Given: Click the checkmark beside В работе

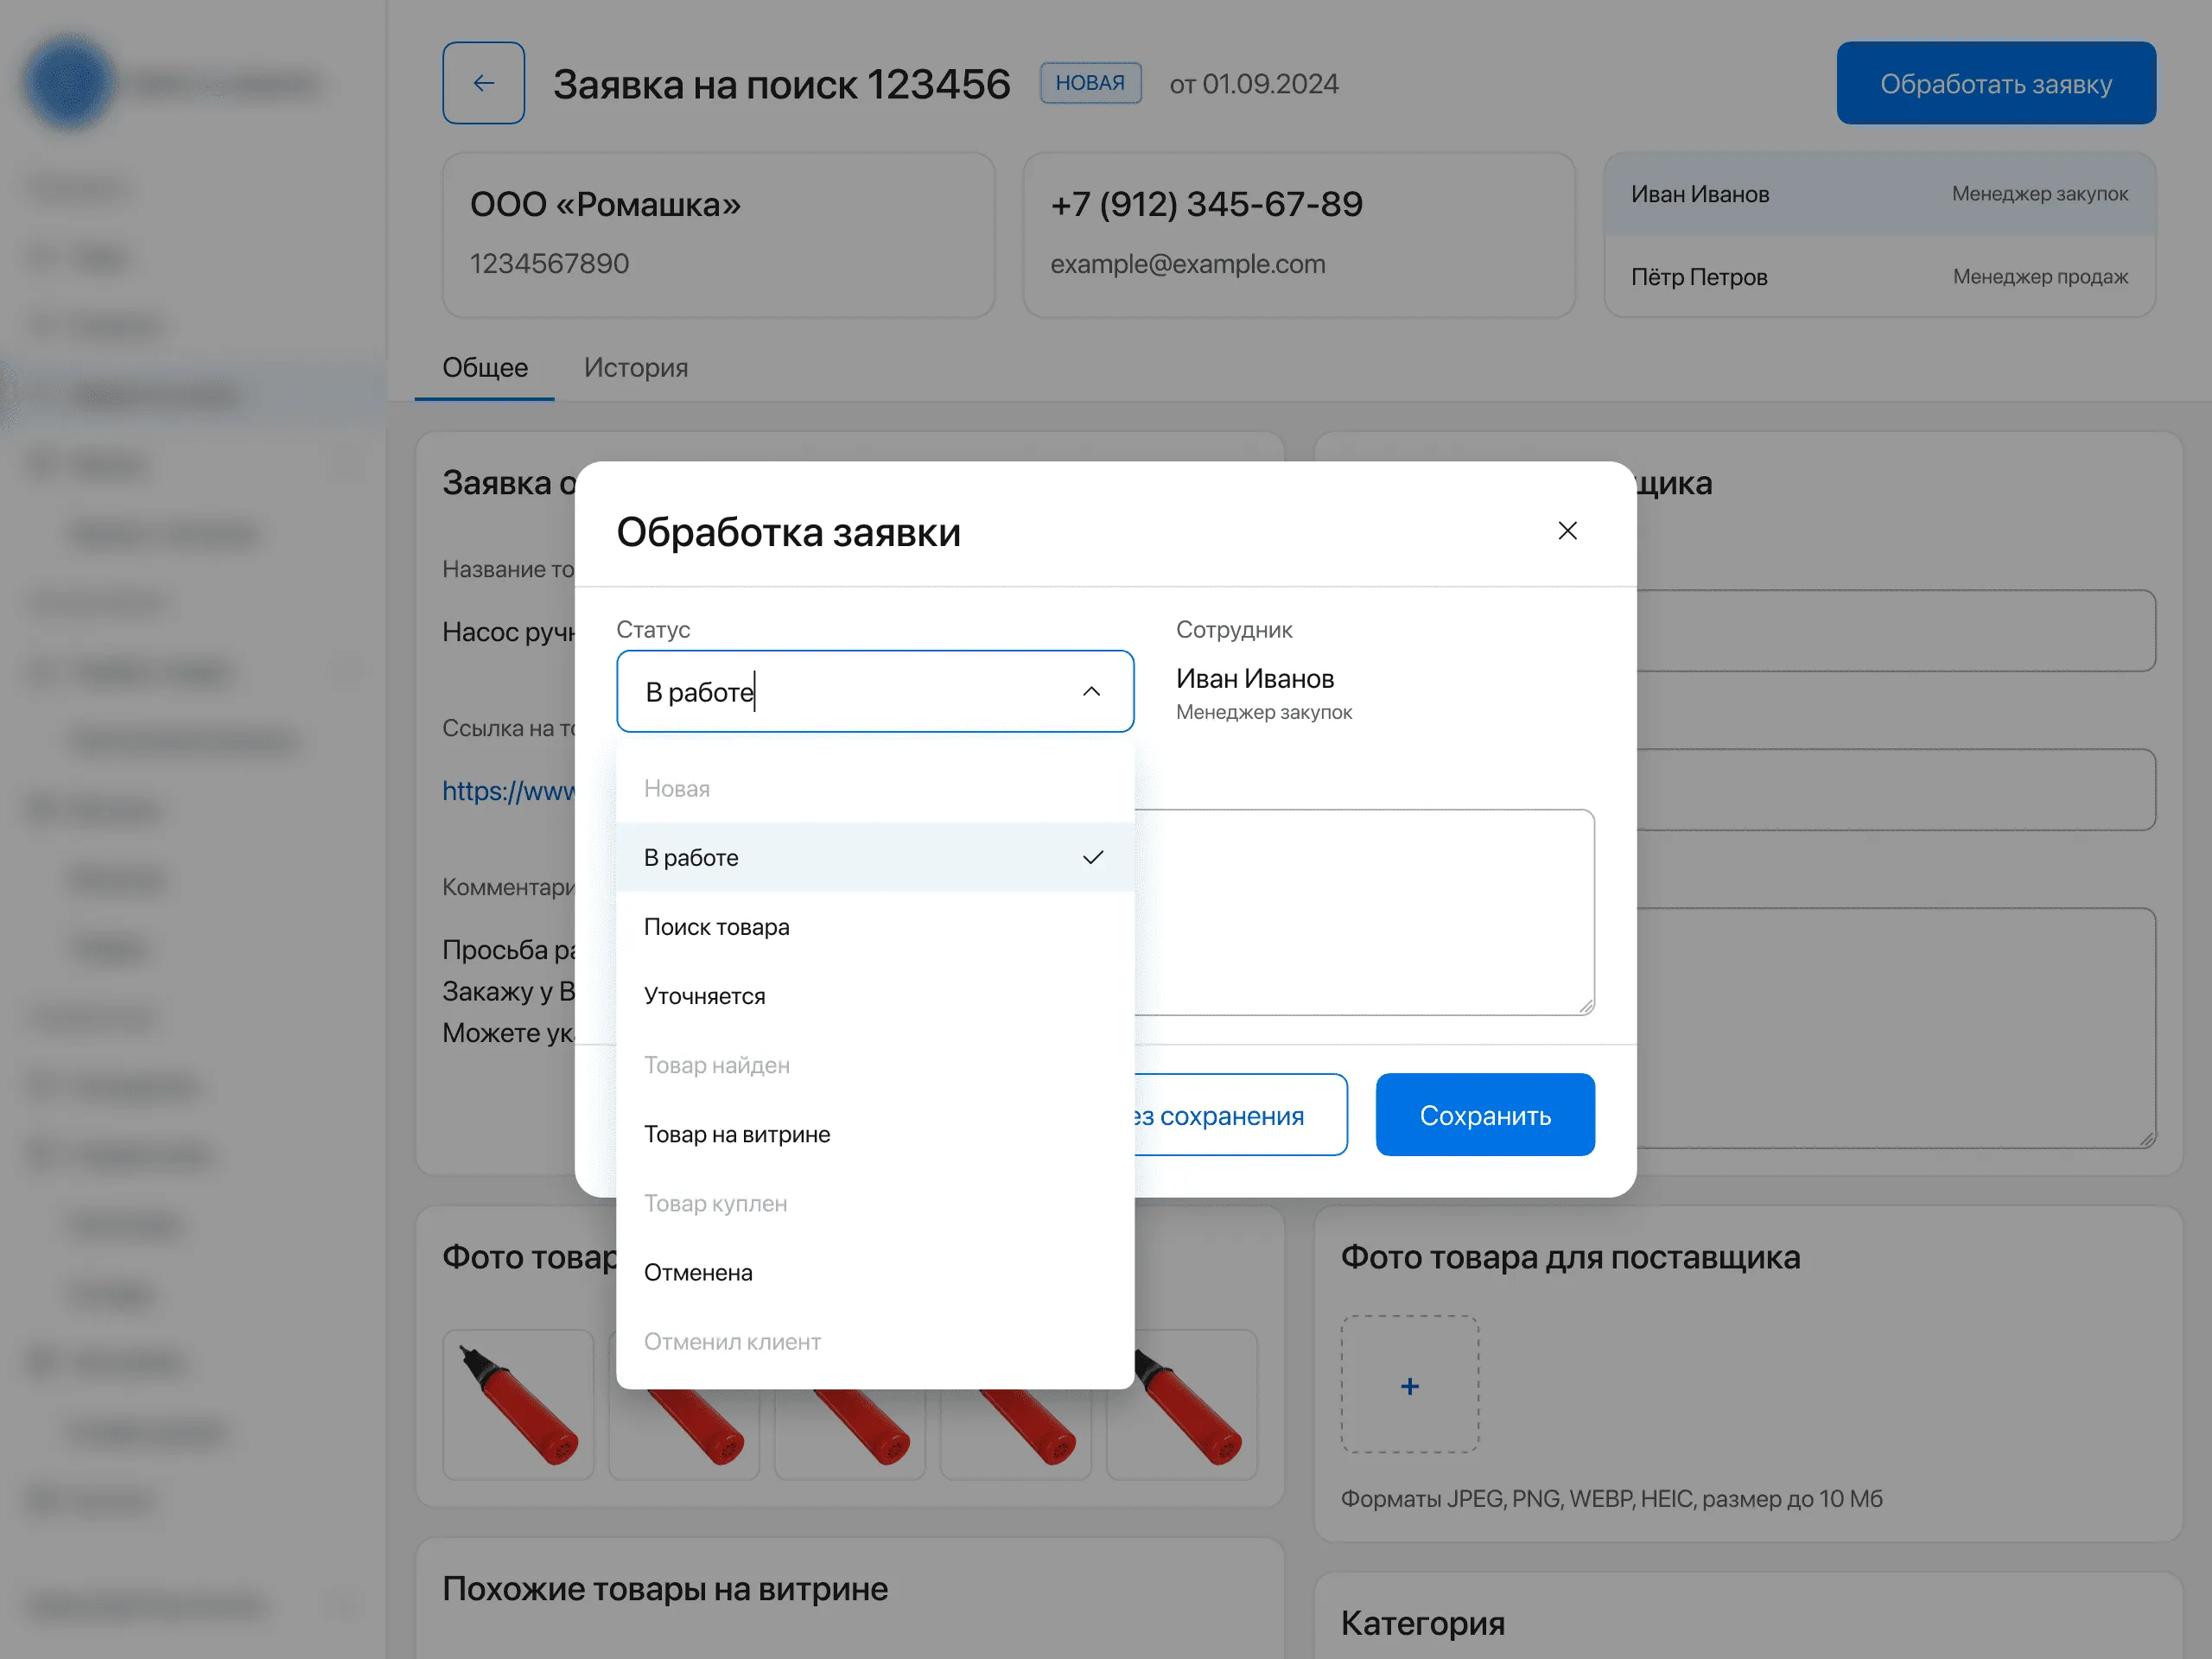Looking at the screenshot, I should pos(1092,857).
